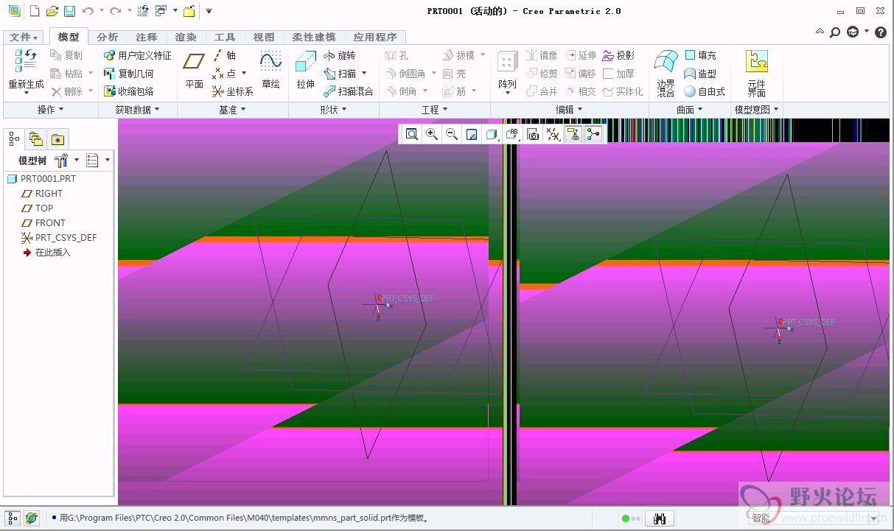Open the 点 (Point) dropdown arrow
The width and height of the screenshot is (894, 531).
(244, 74)
